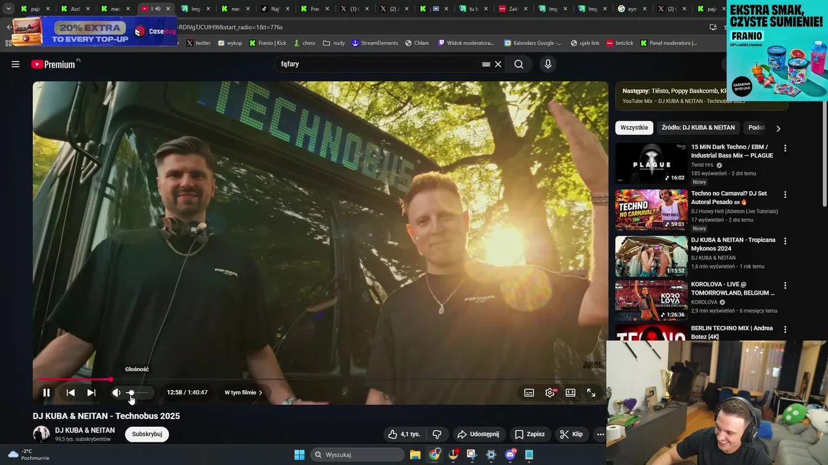The image size is (828, 465).
Task: Open the options menu for the BERLIN TECHNO MIX video
Action: 785,329
